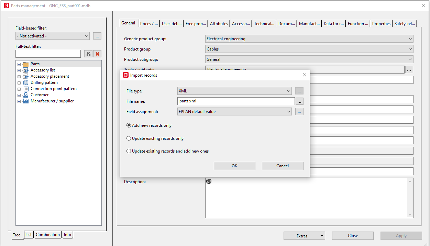This screenshot has width=430, height=246.
Task: Open the Info tab at bottom
Action: tap(67, 235)
